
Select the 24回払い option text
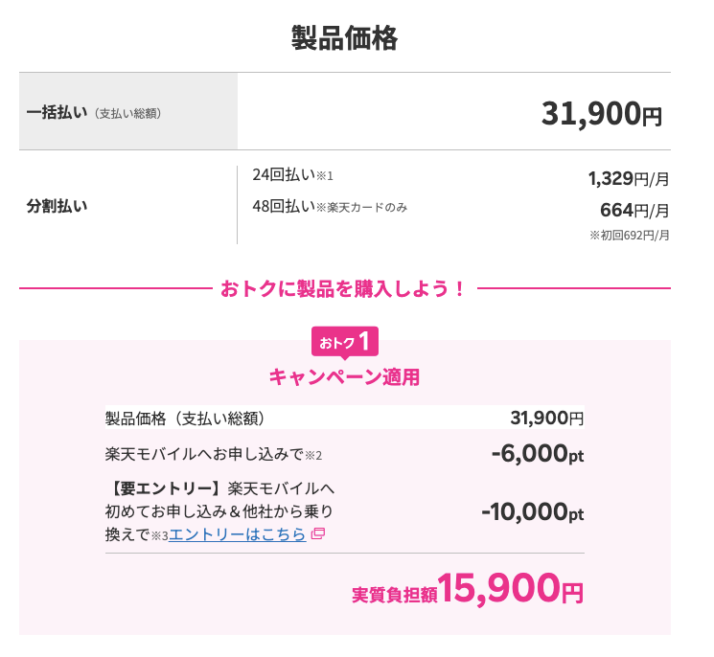click(284, 174)
